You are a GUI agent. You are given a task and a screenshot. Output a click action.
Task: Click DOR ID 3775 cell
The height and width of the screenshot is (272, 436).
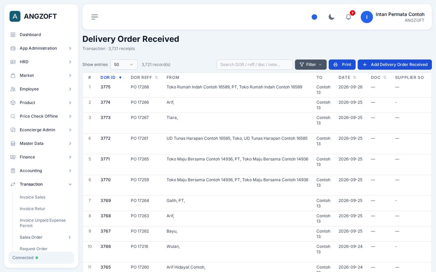tap(106, 87)
